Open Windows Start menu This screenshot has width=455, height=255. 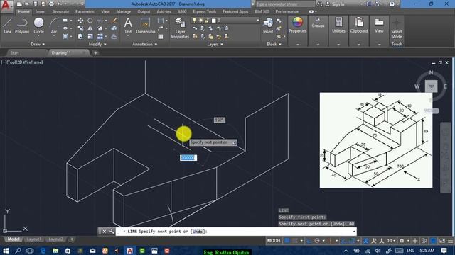click(5, 251)
